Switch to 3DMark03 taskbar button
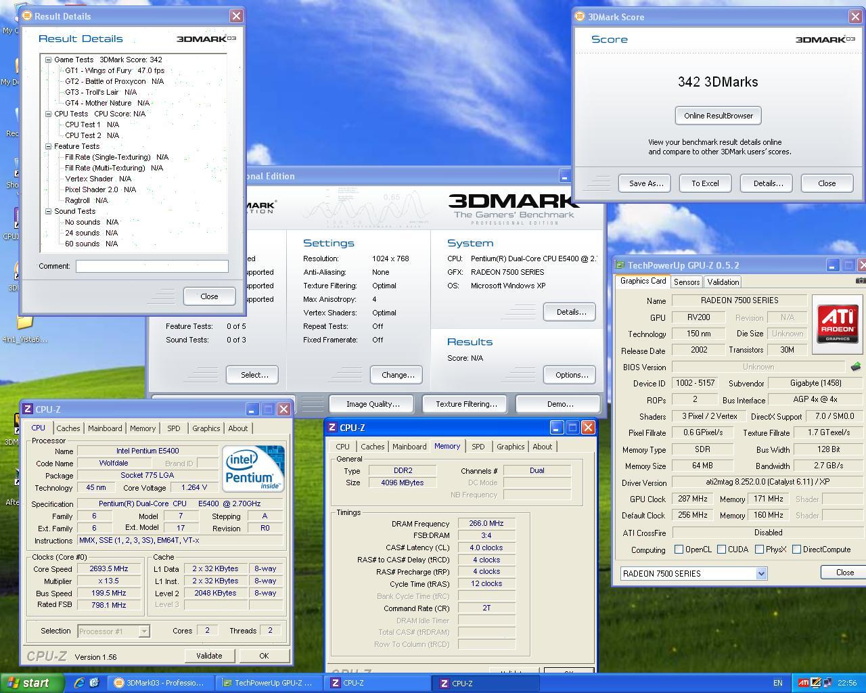866x693 pixels. coord(161,683)
